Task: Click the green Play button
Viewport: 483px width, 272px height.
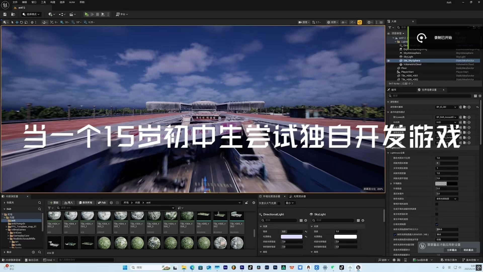Action: coord(86,14)
